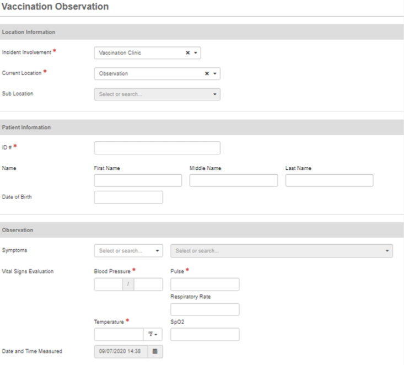Click the Respiratory Rate field
This screenshot has height=365, width=404.
pos(205,309)
